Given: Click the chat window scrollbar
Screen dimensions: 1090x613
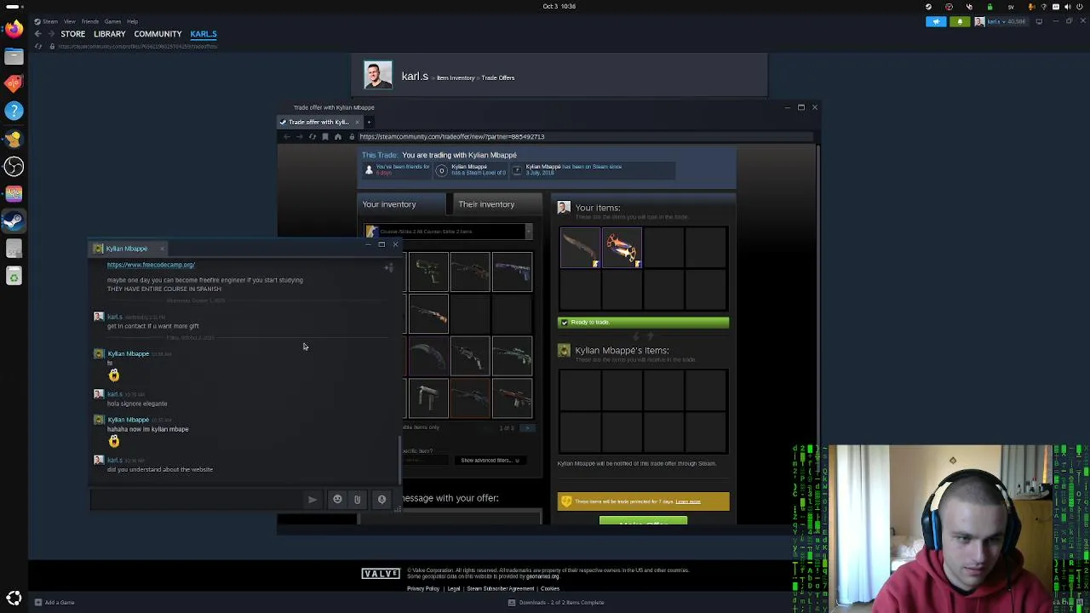Looking at the screenshot, I should point(400,461).
